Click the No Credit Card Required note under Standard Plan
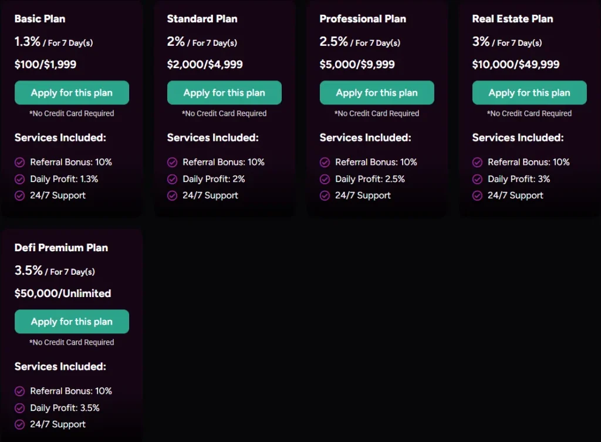Screen dimensions: 601x442 (x=224, y=113)
